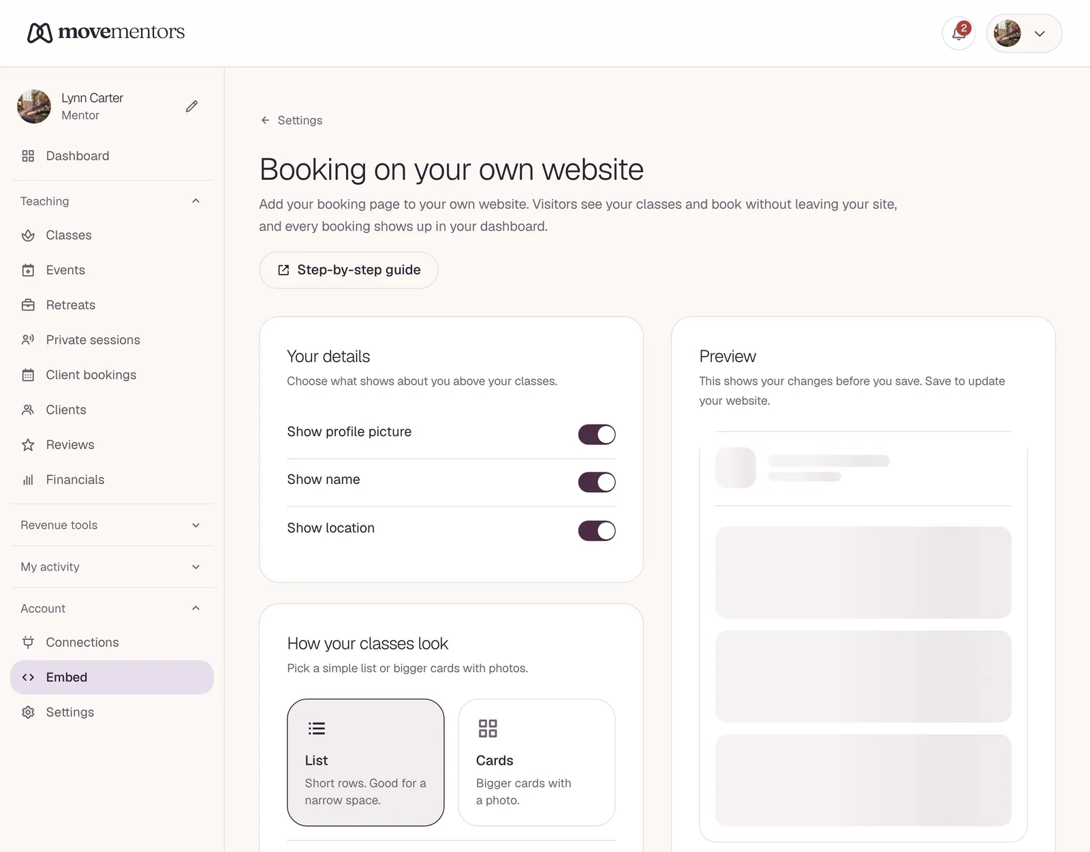Click the sidebar Settings gear icon
The width and height of the screenshot is (1090, 852).
tap(28, 712)
